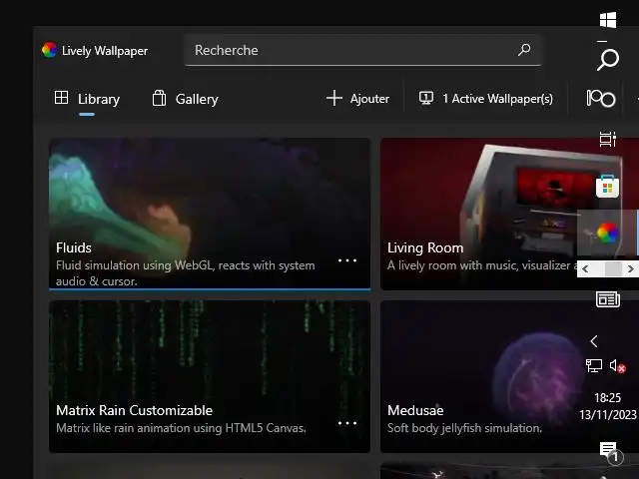Image resolution: width=639 pixels, height=479 pixels.
Task: Open Windows taskbar search magnifier
Action: tap(608, 60)
